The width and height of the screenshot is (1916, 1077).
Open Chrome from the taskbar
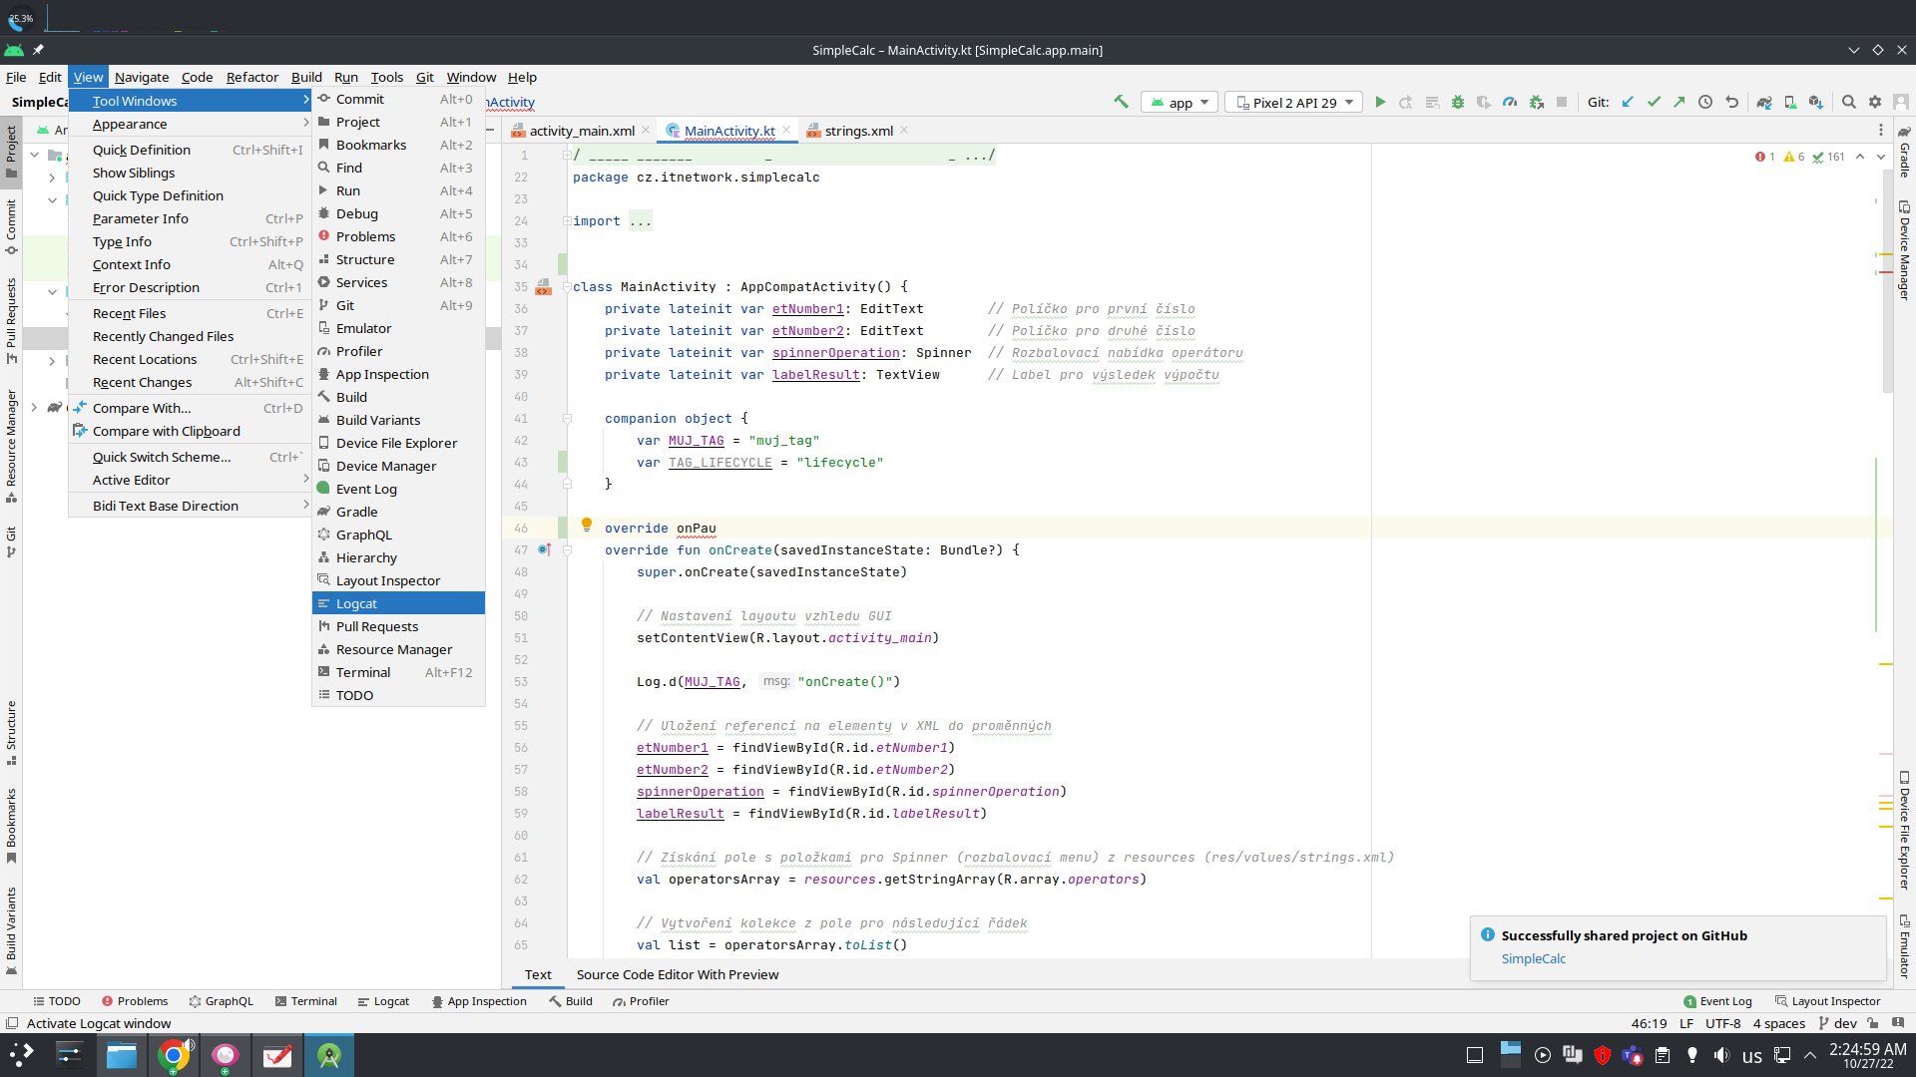pyautogui.click(x=175, y=1054)
